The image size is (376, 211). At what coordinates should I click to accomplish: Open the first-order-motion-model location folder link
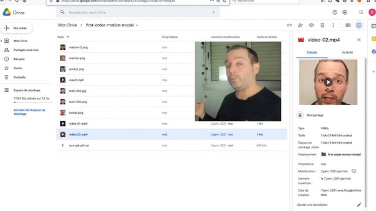[341, 155]
